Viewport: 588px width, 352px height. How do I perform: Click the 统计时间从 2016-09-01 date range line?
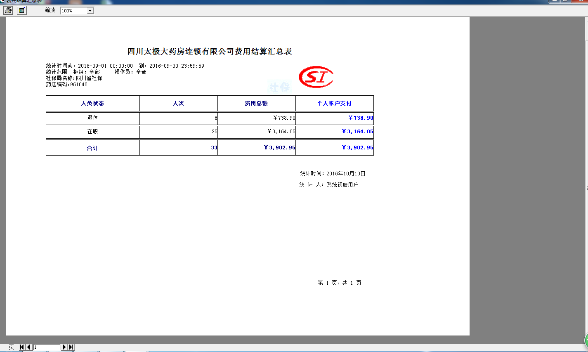pyautogui.click(x=125, y=66)
